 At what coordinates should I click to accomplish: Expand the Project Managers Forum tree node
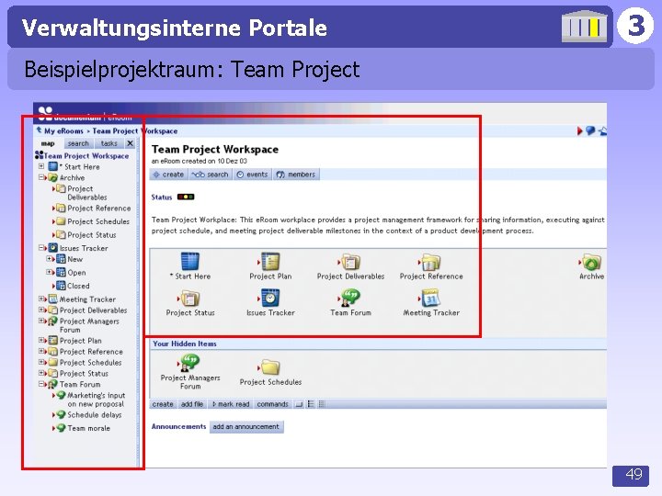point(41,321)
